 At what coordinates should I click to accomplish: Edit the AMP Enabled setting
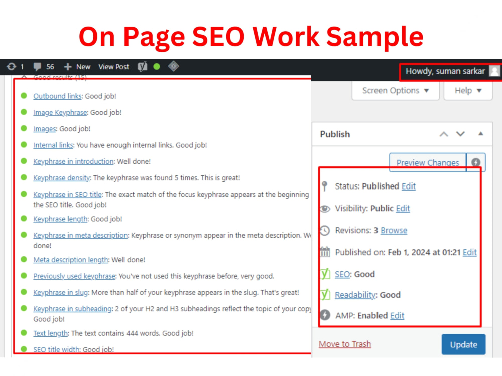pos(397,315)
